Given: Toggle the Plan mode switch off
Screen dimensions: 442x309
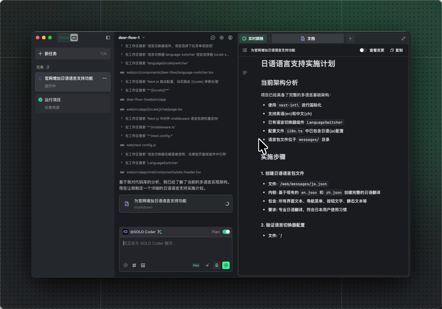Looking at the screenshot, I should click(x=226, y=232).
